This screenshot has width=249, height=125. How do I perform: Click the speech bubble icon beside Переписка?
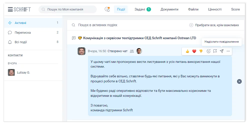point(10,32)
